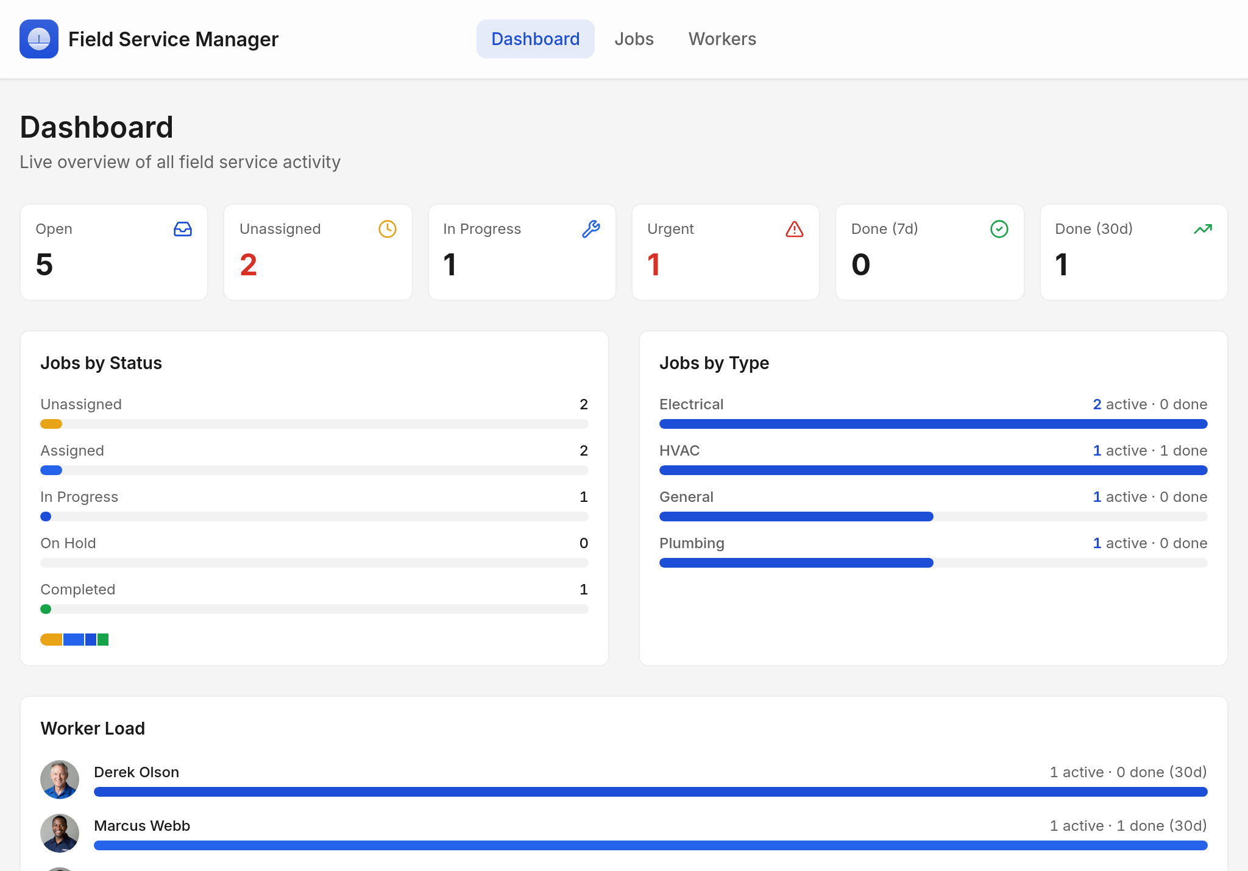
Task: Open the Dashboard tab
Action: coord(536,39)
